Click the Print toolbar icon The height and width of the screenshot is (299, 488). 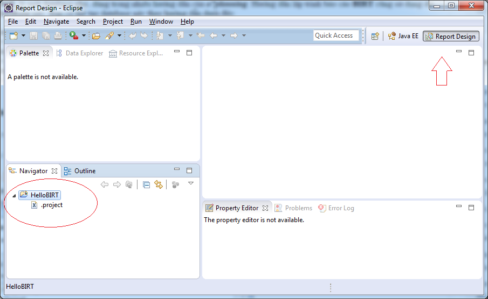click(58, 35)
